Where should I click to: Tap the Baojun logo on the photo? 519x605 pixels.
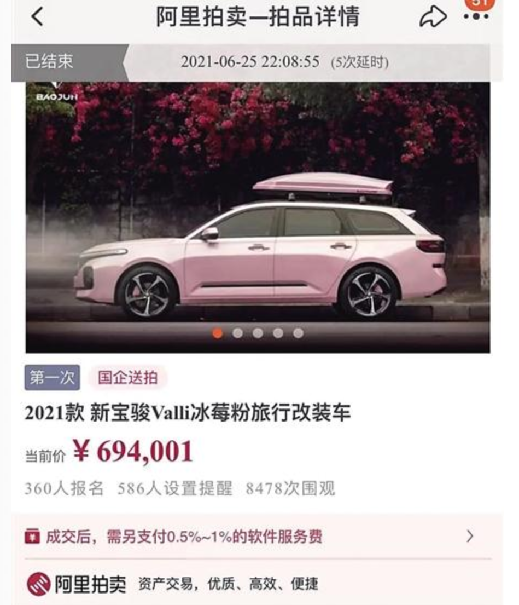(x=57, y=92)
